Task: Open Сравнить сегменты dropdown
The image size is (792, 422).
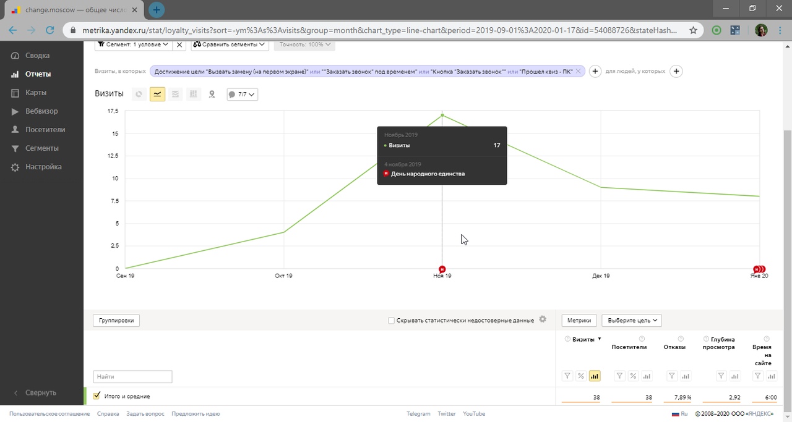Action: click(x=229, y=44)
